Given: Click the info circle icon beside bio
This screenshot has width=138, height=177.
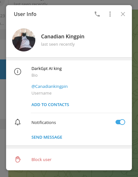Looking at the screenshot, I should [18, 72].
